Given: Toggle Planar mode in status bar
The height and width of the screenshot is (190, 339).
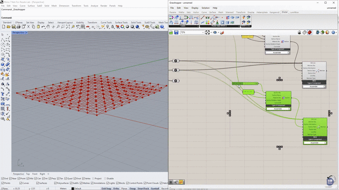Looking at the screenshot, I should [124, 188].
